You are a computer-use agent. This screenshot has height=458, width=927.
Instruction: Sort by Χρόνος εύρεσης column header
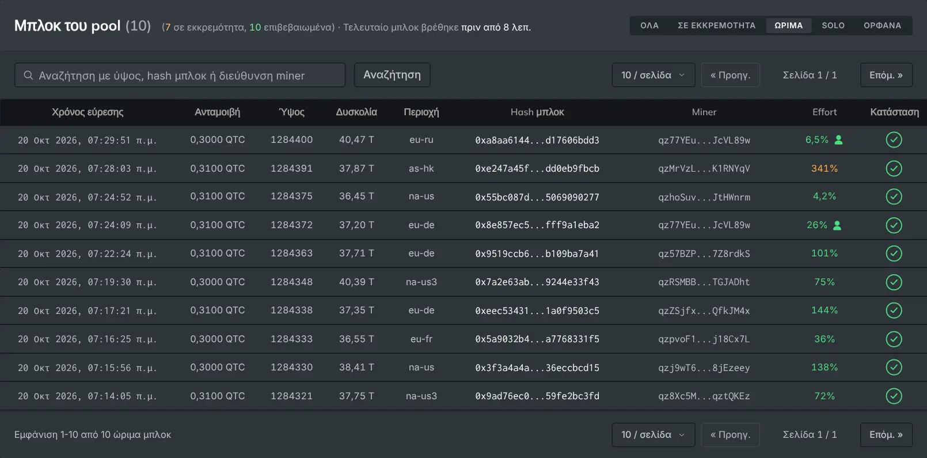point(88,112)
